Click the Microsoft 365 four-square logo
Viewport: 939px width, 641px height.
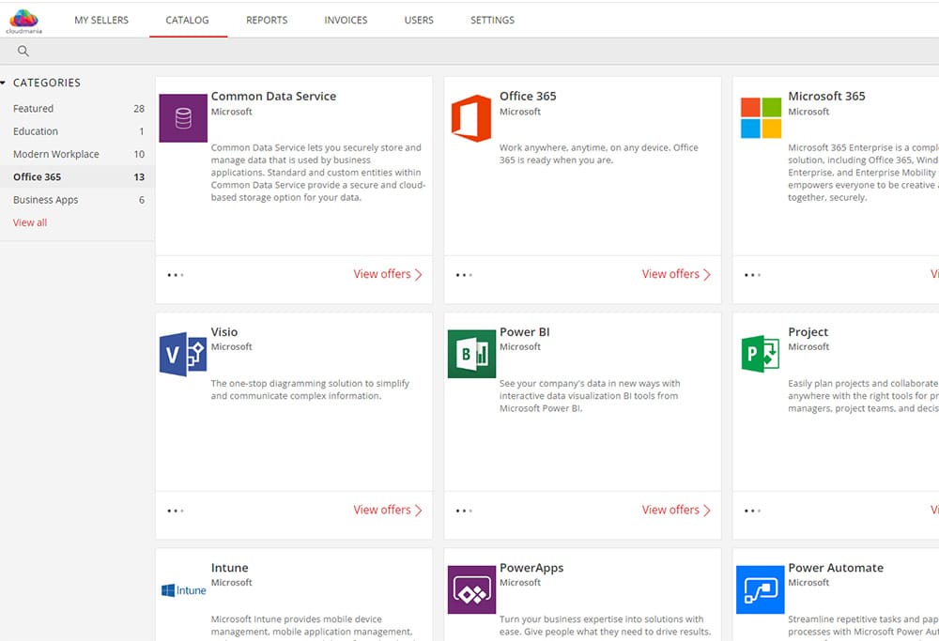point(761,118)
